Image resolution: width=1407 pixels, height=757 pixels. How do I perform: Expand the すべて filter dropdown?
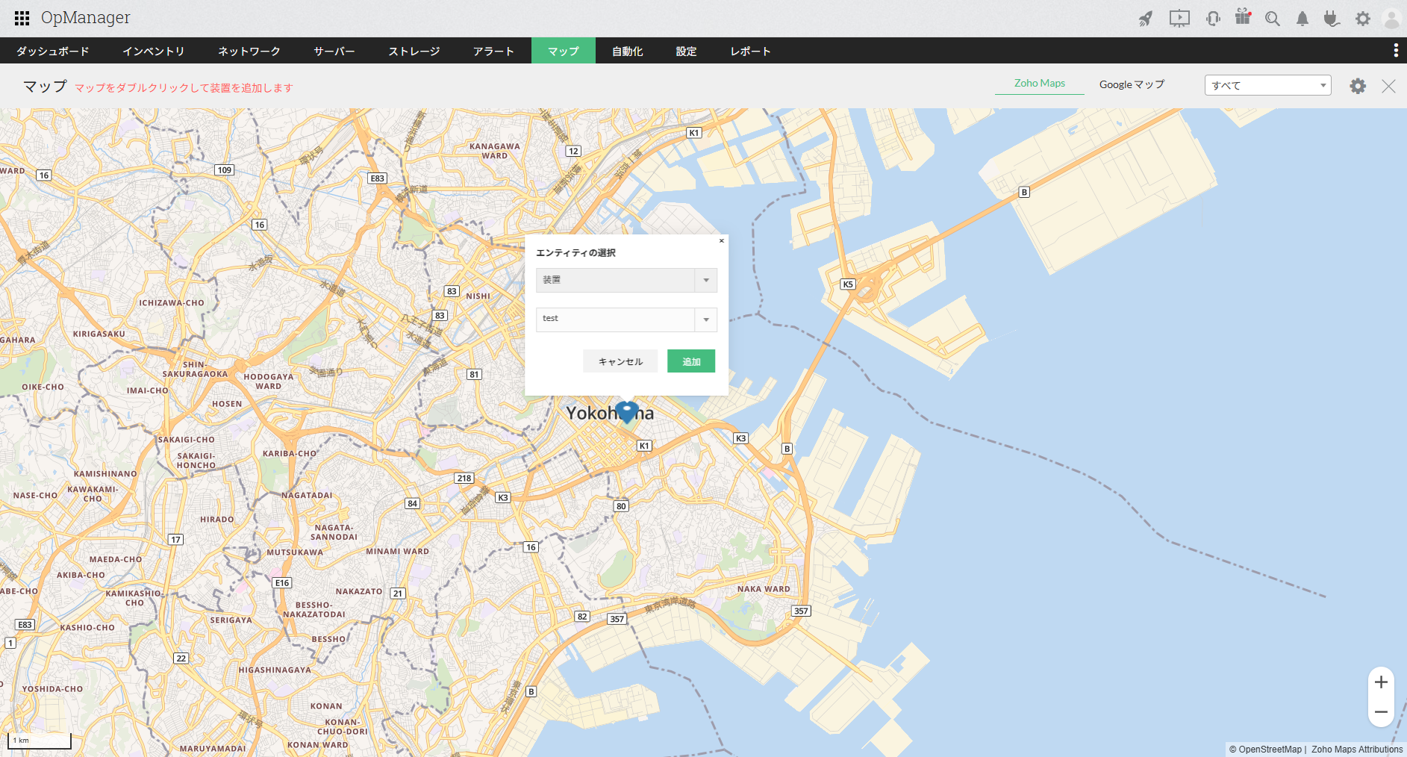pyautogui.click(x=1268, y=85)
